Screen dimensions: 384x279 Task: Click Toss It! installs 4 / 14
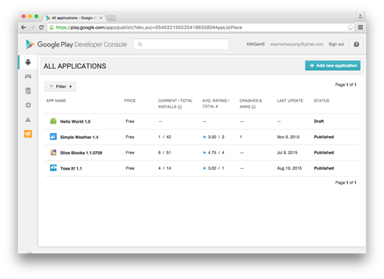[164, 168]
